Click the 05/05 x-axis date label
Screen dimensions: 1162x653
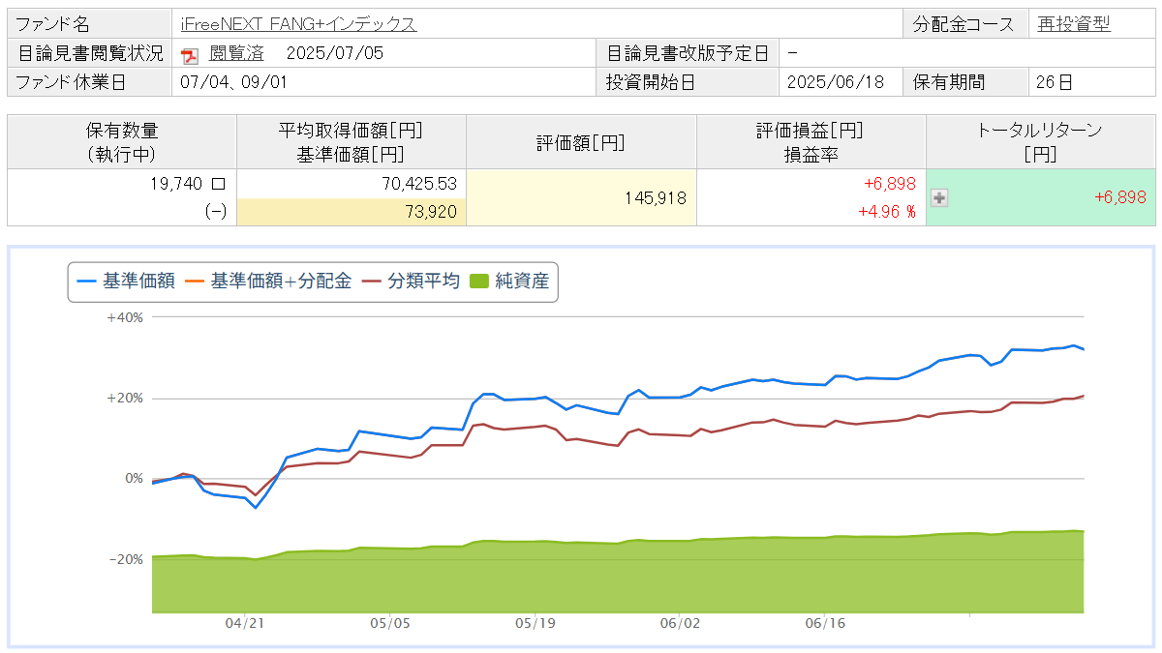(x=390, y=624)
